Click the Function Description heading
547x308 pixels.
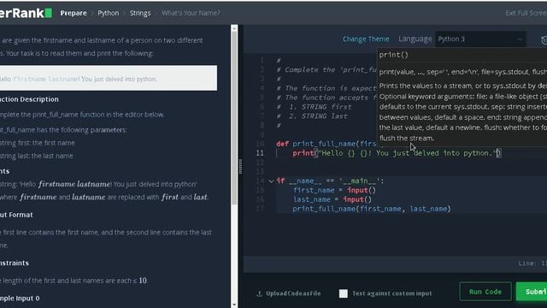click(x=29, y=99)
